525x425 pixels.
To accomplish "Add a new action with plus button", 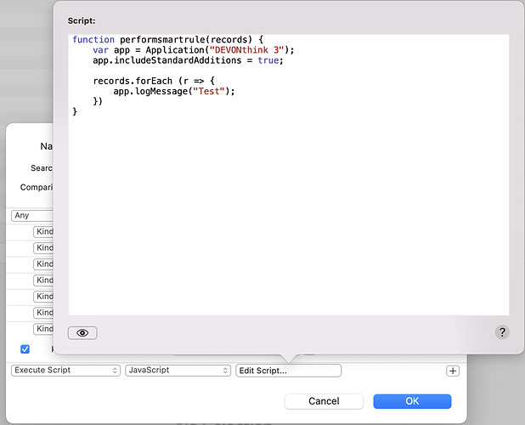I will pyautogui.click(x=453, y=371).
